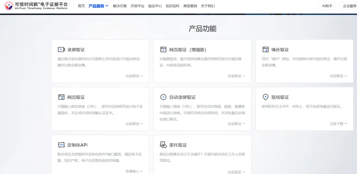
Task: Open the 开放平台 nav item
Action: click(x=138, y=6)
